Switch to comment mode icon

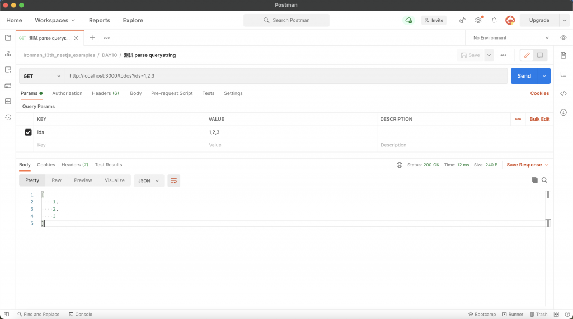540,55
